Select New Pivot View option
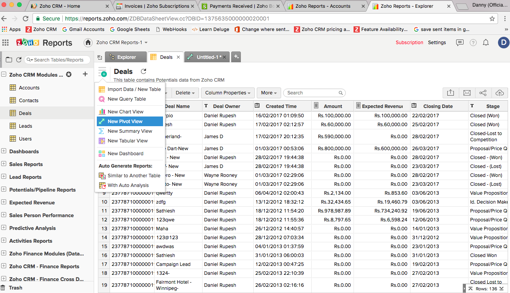510x293 pixels. (x=130, y=122)
